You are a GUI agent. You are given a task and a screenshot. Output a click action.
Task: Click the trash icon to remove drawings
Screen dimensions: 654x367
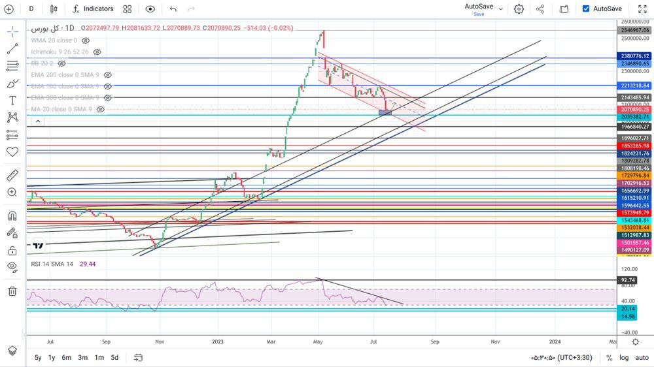(x=12, y=291)
